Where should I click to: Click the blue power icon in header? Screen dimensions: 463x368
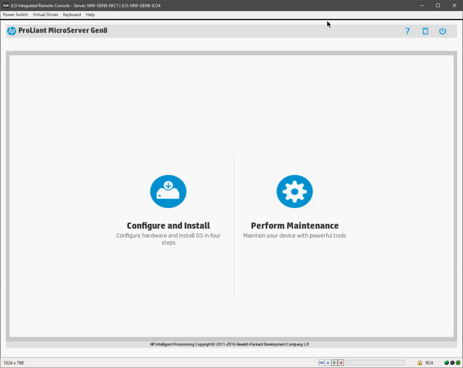pos(442,31)
